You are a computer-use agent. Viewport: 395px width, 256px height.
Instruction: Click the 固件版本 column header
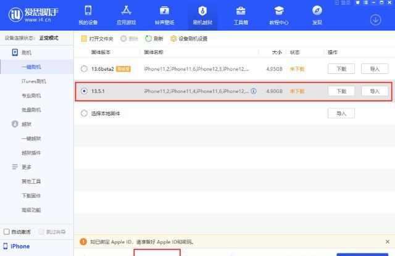click(x=101, y=52)
